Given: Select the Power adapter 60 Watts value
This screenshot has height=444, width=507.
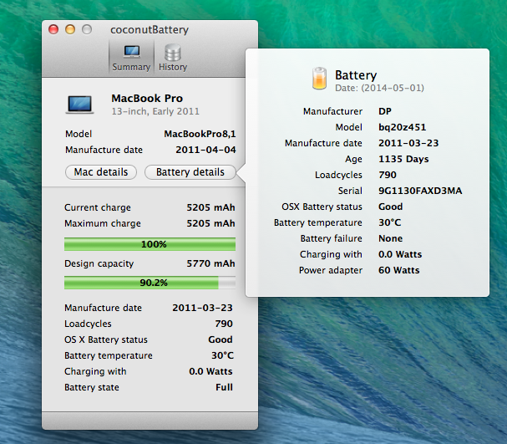Looking at the screenshot, I should [x=399, y=270].
